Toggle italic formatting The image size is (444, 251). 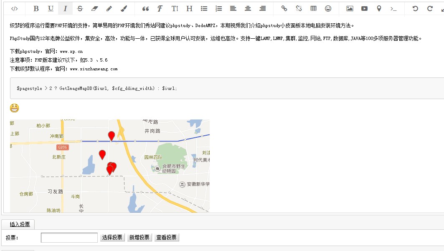point(65,8)
